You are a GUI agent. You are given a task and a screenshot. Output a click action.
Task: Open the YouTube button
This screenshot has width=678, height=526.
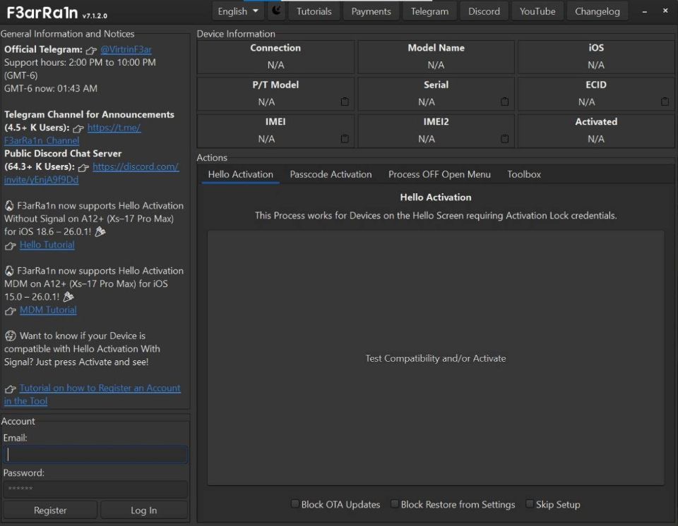click(x=537, y=11)
